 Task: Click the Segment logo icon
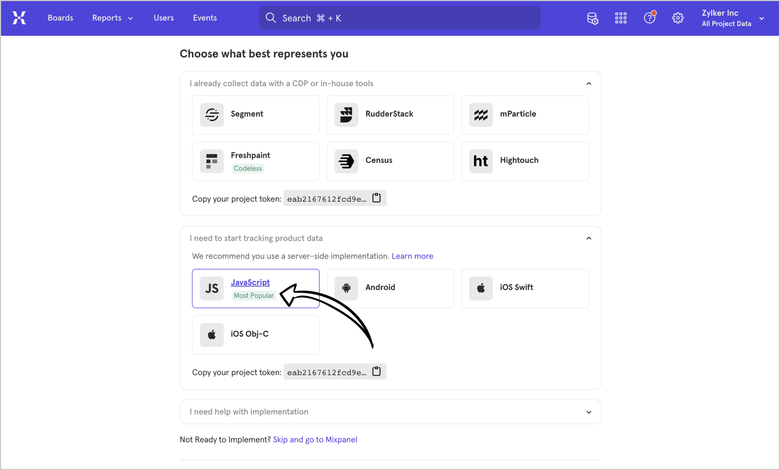[x=212, y=115]
